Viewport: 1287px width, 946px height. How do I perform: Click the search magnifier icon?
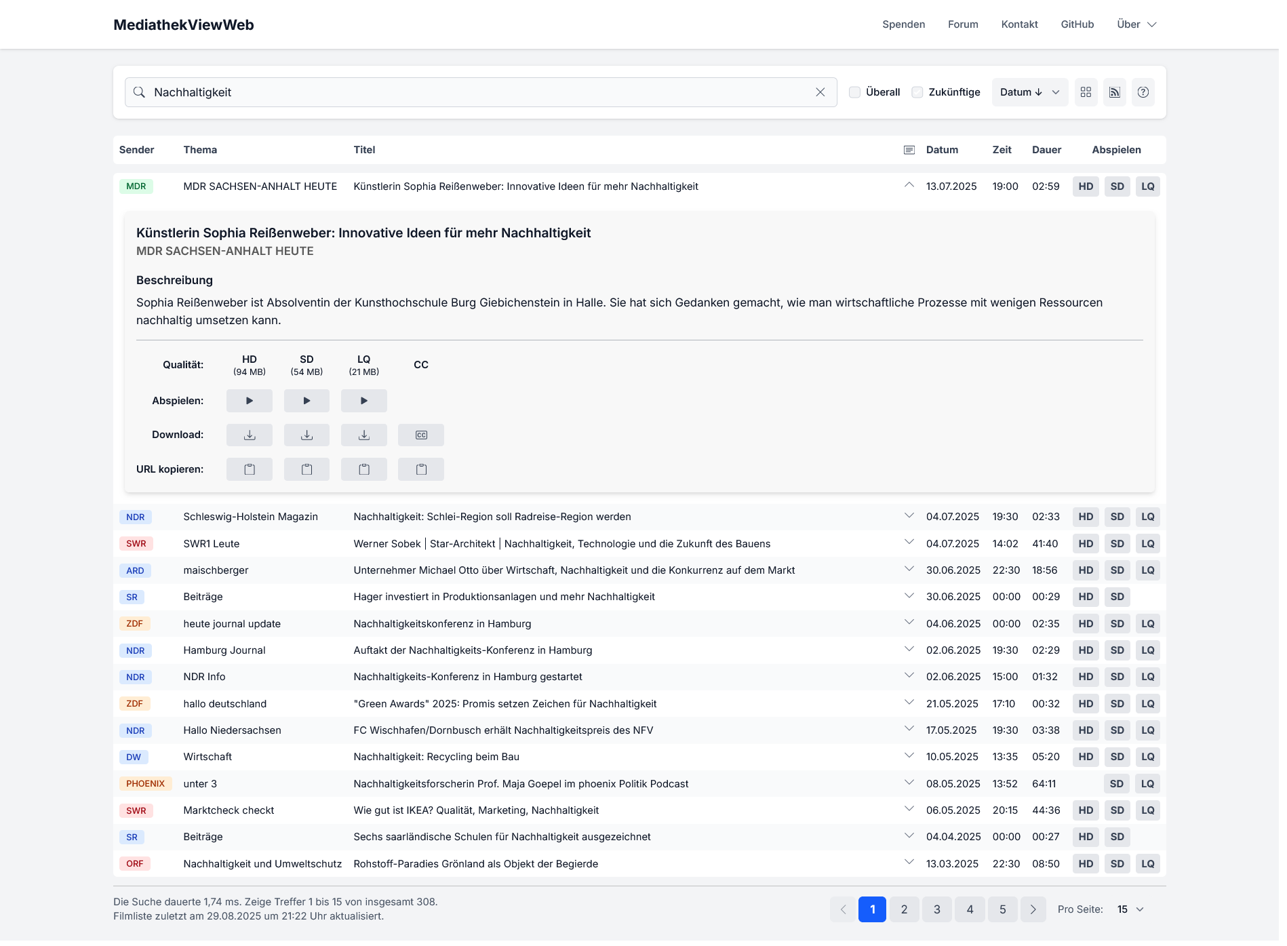pos(140,93)
